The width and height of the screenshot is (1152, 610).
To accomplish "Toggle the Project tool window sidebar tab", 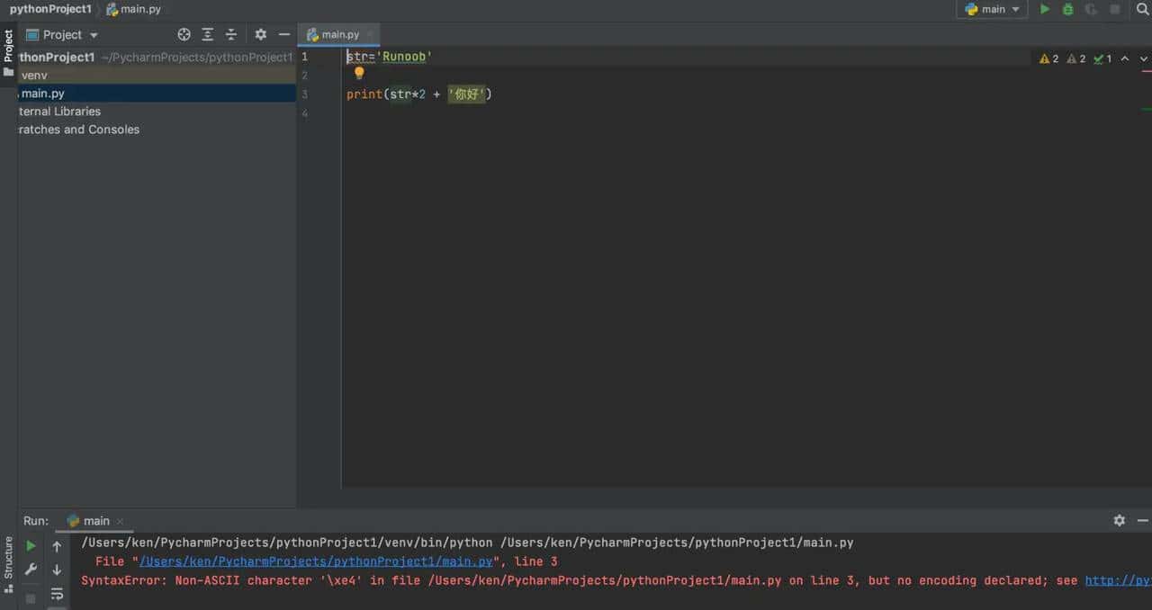I will [x=8, y=47].
